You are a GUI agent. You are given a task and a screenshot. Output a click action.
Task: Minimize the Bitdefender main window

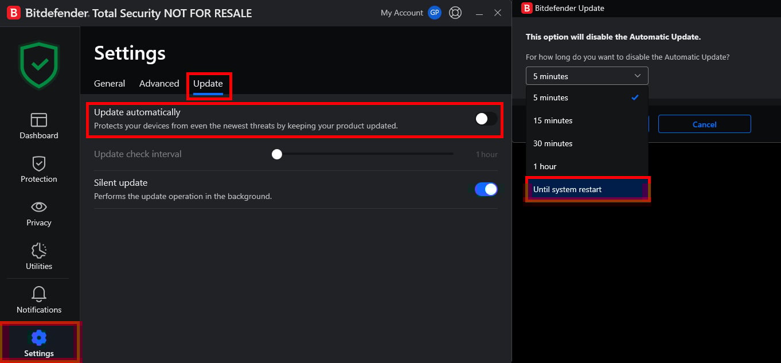(479, 13)
